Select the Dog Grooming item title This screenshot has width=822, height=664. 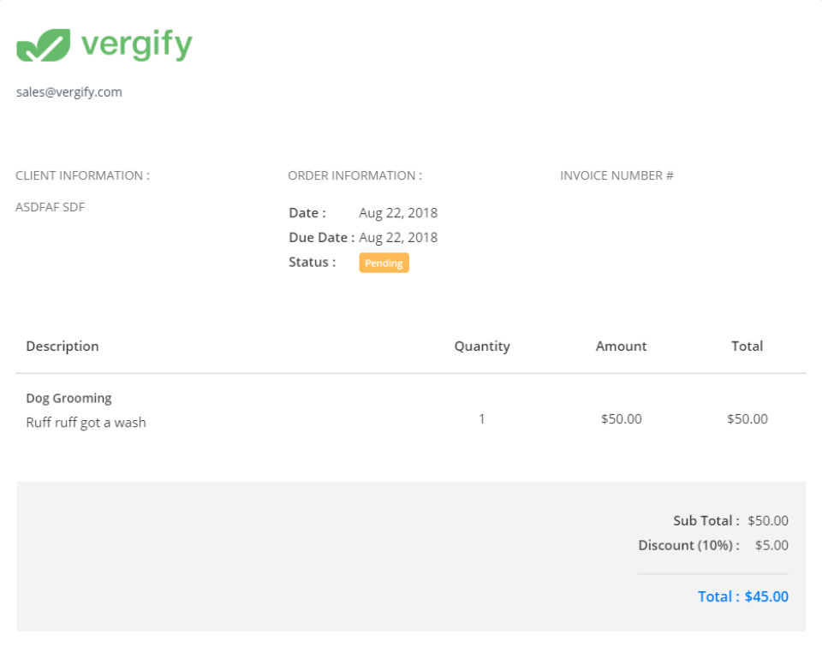(x=68, y=398)
